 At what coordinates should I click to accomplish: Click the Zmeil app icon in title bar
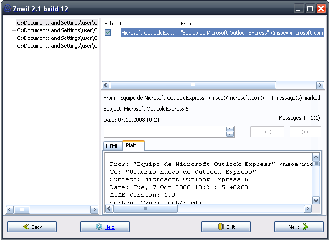(7, 9)
